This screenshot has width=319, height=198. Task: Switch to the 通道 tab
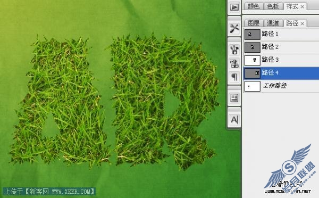pyautogui.click(x=273, y=23)
